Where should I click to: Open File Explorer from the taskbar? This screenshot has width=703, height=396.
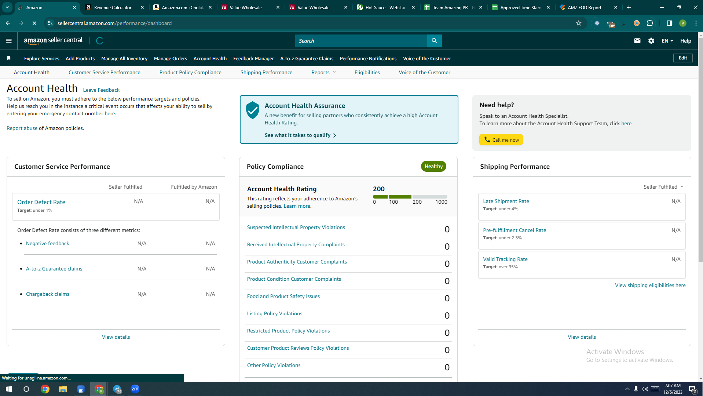pyautogui.click(x=63, y=389)
